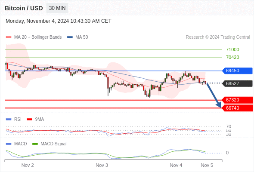Click the 9MA legend label
Viewport: 254px width, 172px height.
point(40,120)
